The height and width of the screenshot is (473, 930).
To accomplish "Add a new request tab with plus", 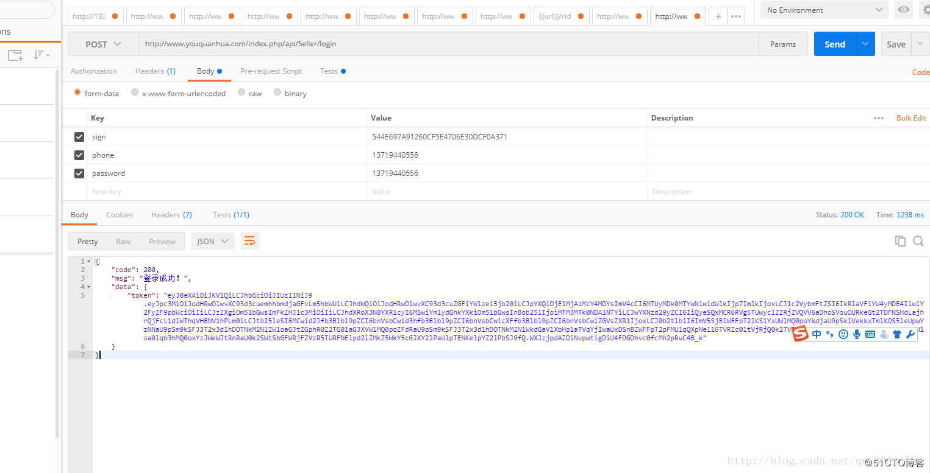I will pyautogui.click(x=718, y=16).
